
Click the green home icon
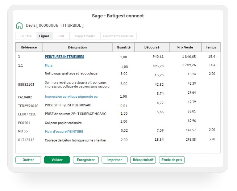click(x=19, y=25)
